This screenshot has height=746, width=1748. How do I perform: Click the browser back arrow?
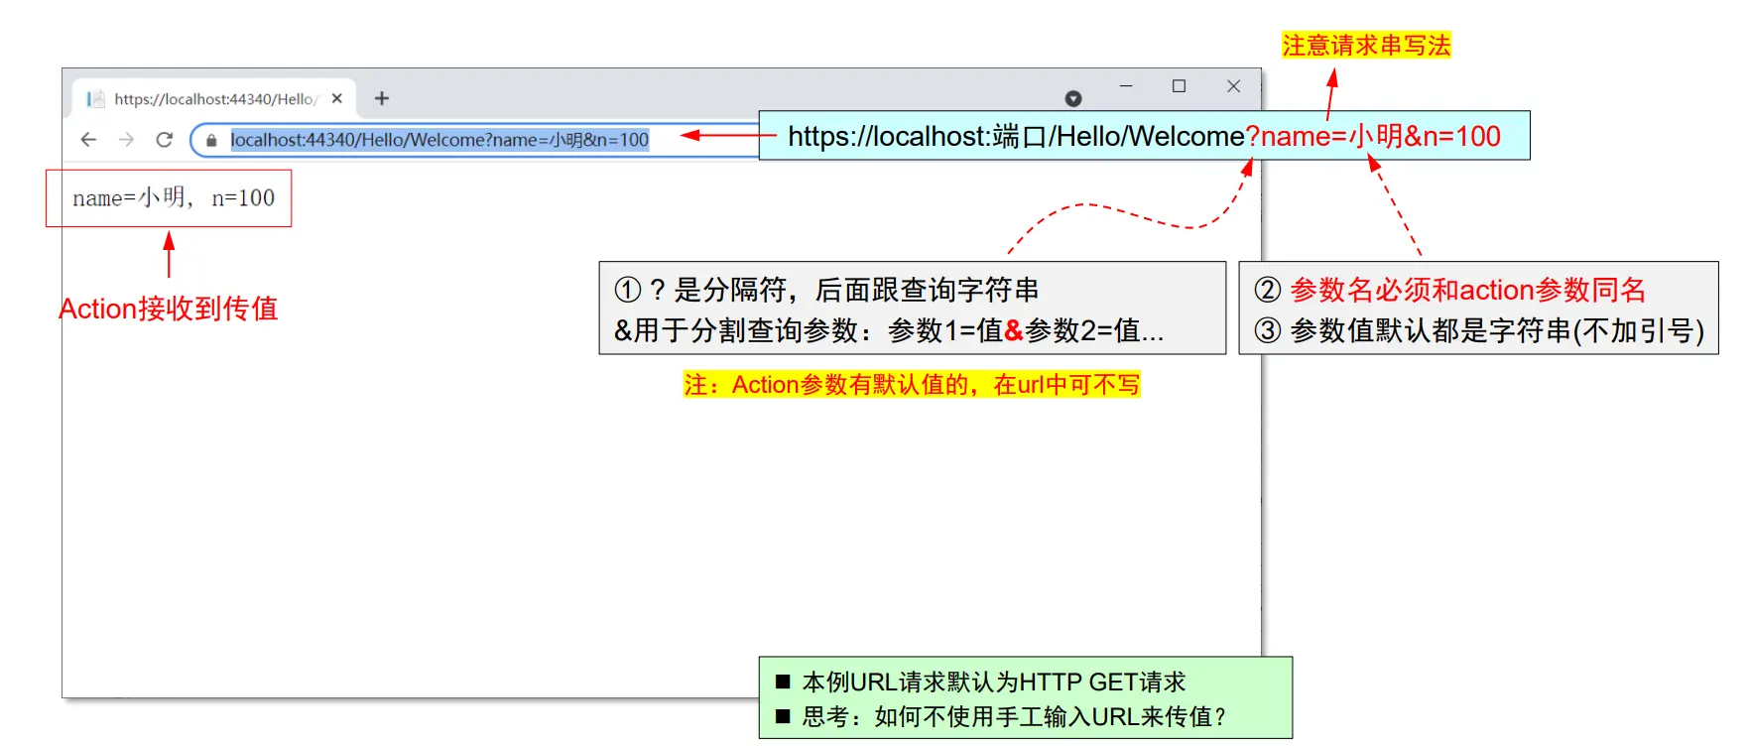point(88,140)
